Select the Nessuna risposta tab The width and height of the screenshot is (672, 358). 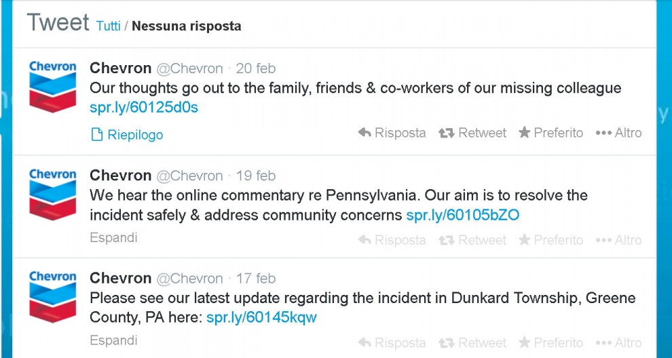coord(187,26)
